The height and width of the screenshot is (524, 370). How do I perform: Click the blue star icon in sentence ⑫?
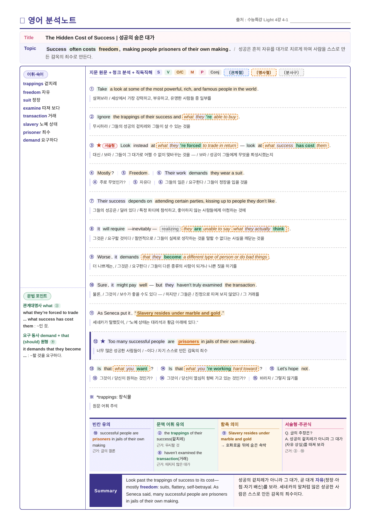click(x=103, y=341)
